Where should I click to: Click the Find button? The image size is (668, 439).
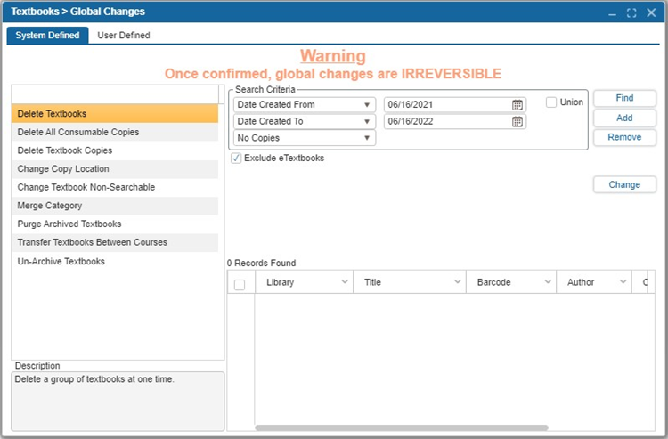point(624,98)
